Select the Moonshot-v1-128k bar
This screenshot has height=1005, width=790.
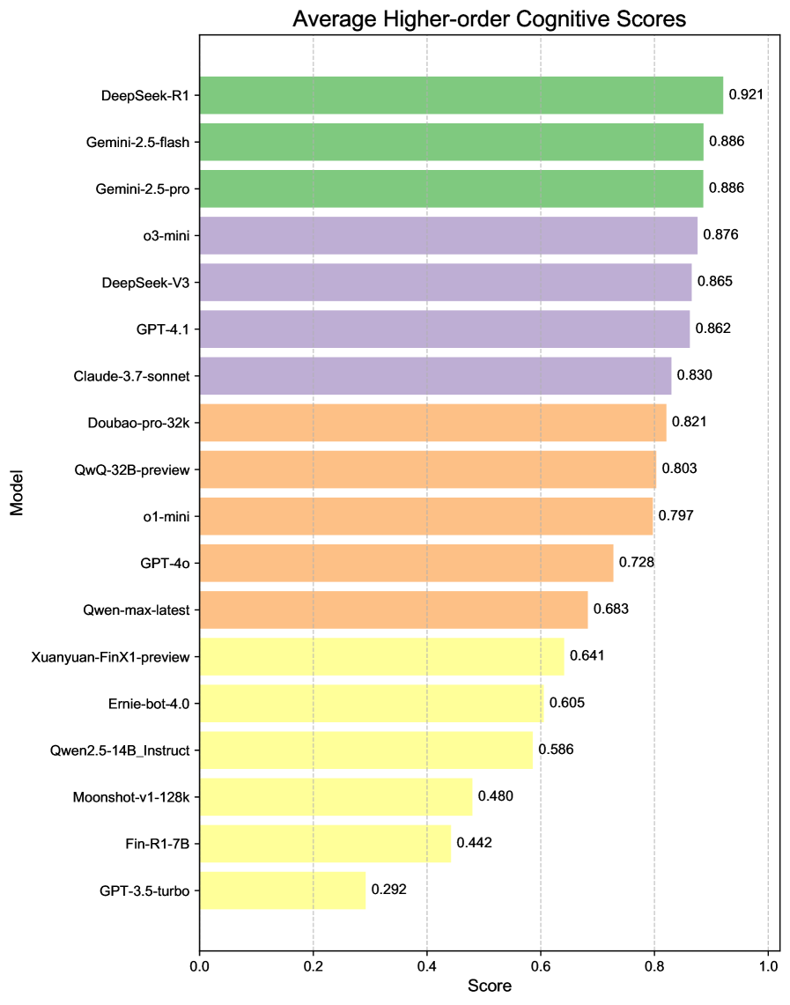click(336, 796)
